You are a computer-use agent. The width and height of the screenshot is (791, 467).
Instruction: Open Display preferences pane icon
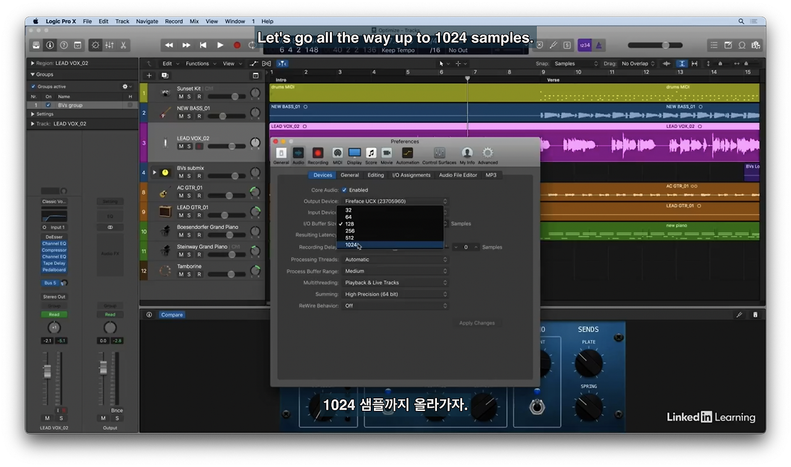[354, 155]
